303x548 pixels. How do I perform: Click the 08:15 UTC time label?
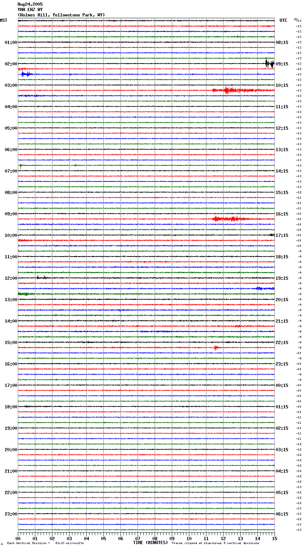coord(282,43)
